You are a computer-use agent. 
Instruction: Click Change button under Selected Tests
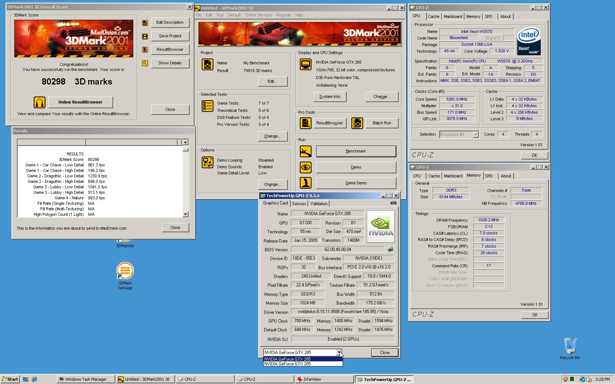[x=273, y=136]
